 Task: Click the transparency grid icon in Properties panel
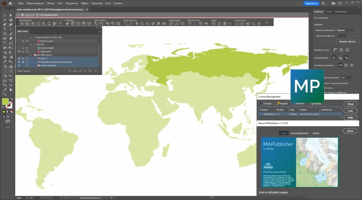click(347, 50)
